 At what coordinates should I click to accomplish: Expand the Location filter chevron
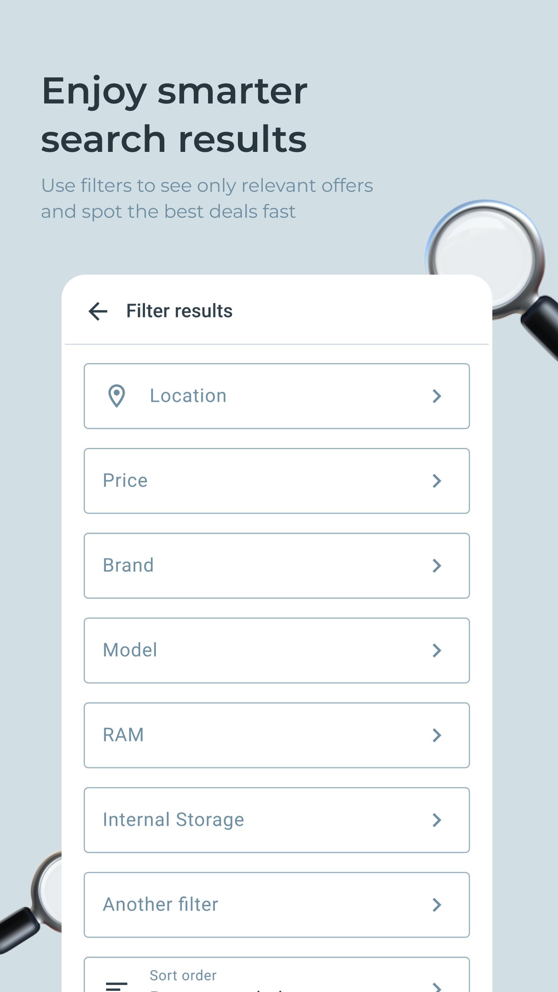437,396
